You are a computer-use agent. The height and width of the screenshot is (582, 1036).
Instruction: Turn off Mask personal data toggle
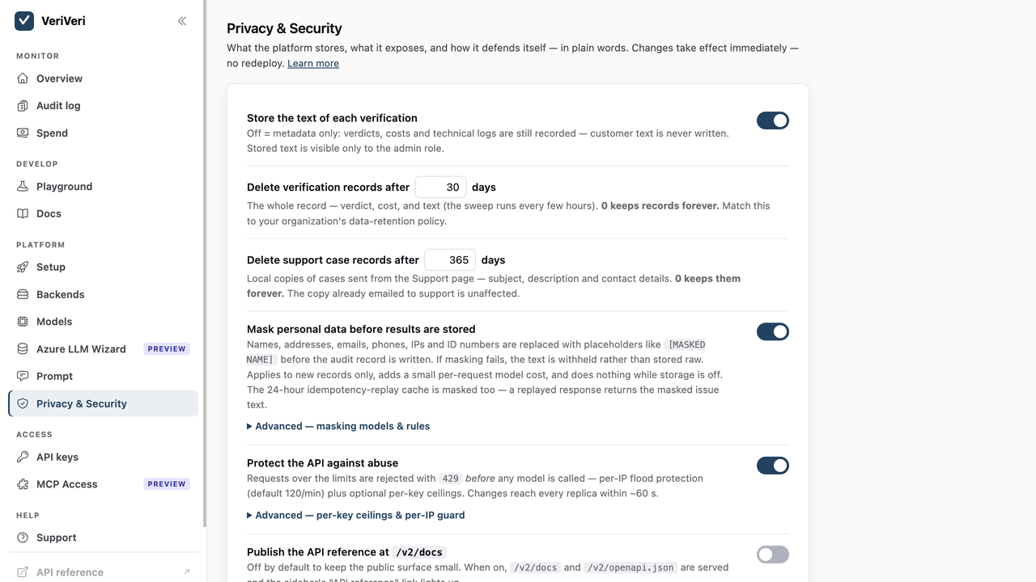pos(773,331)
